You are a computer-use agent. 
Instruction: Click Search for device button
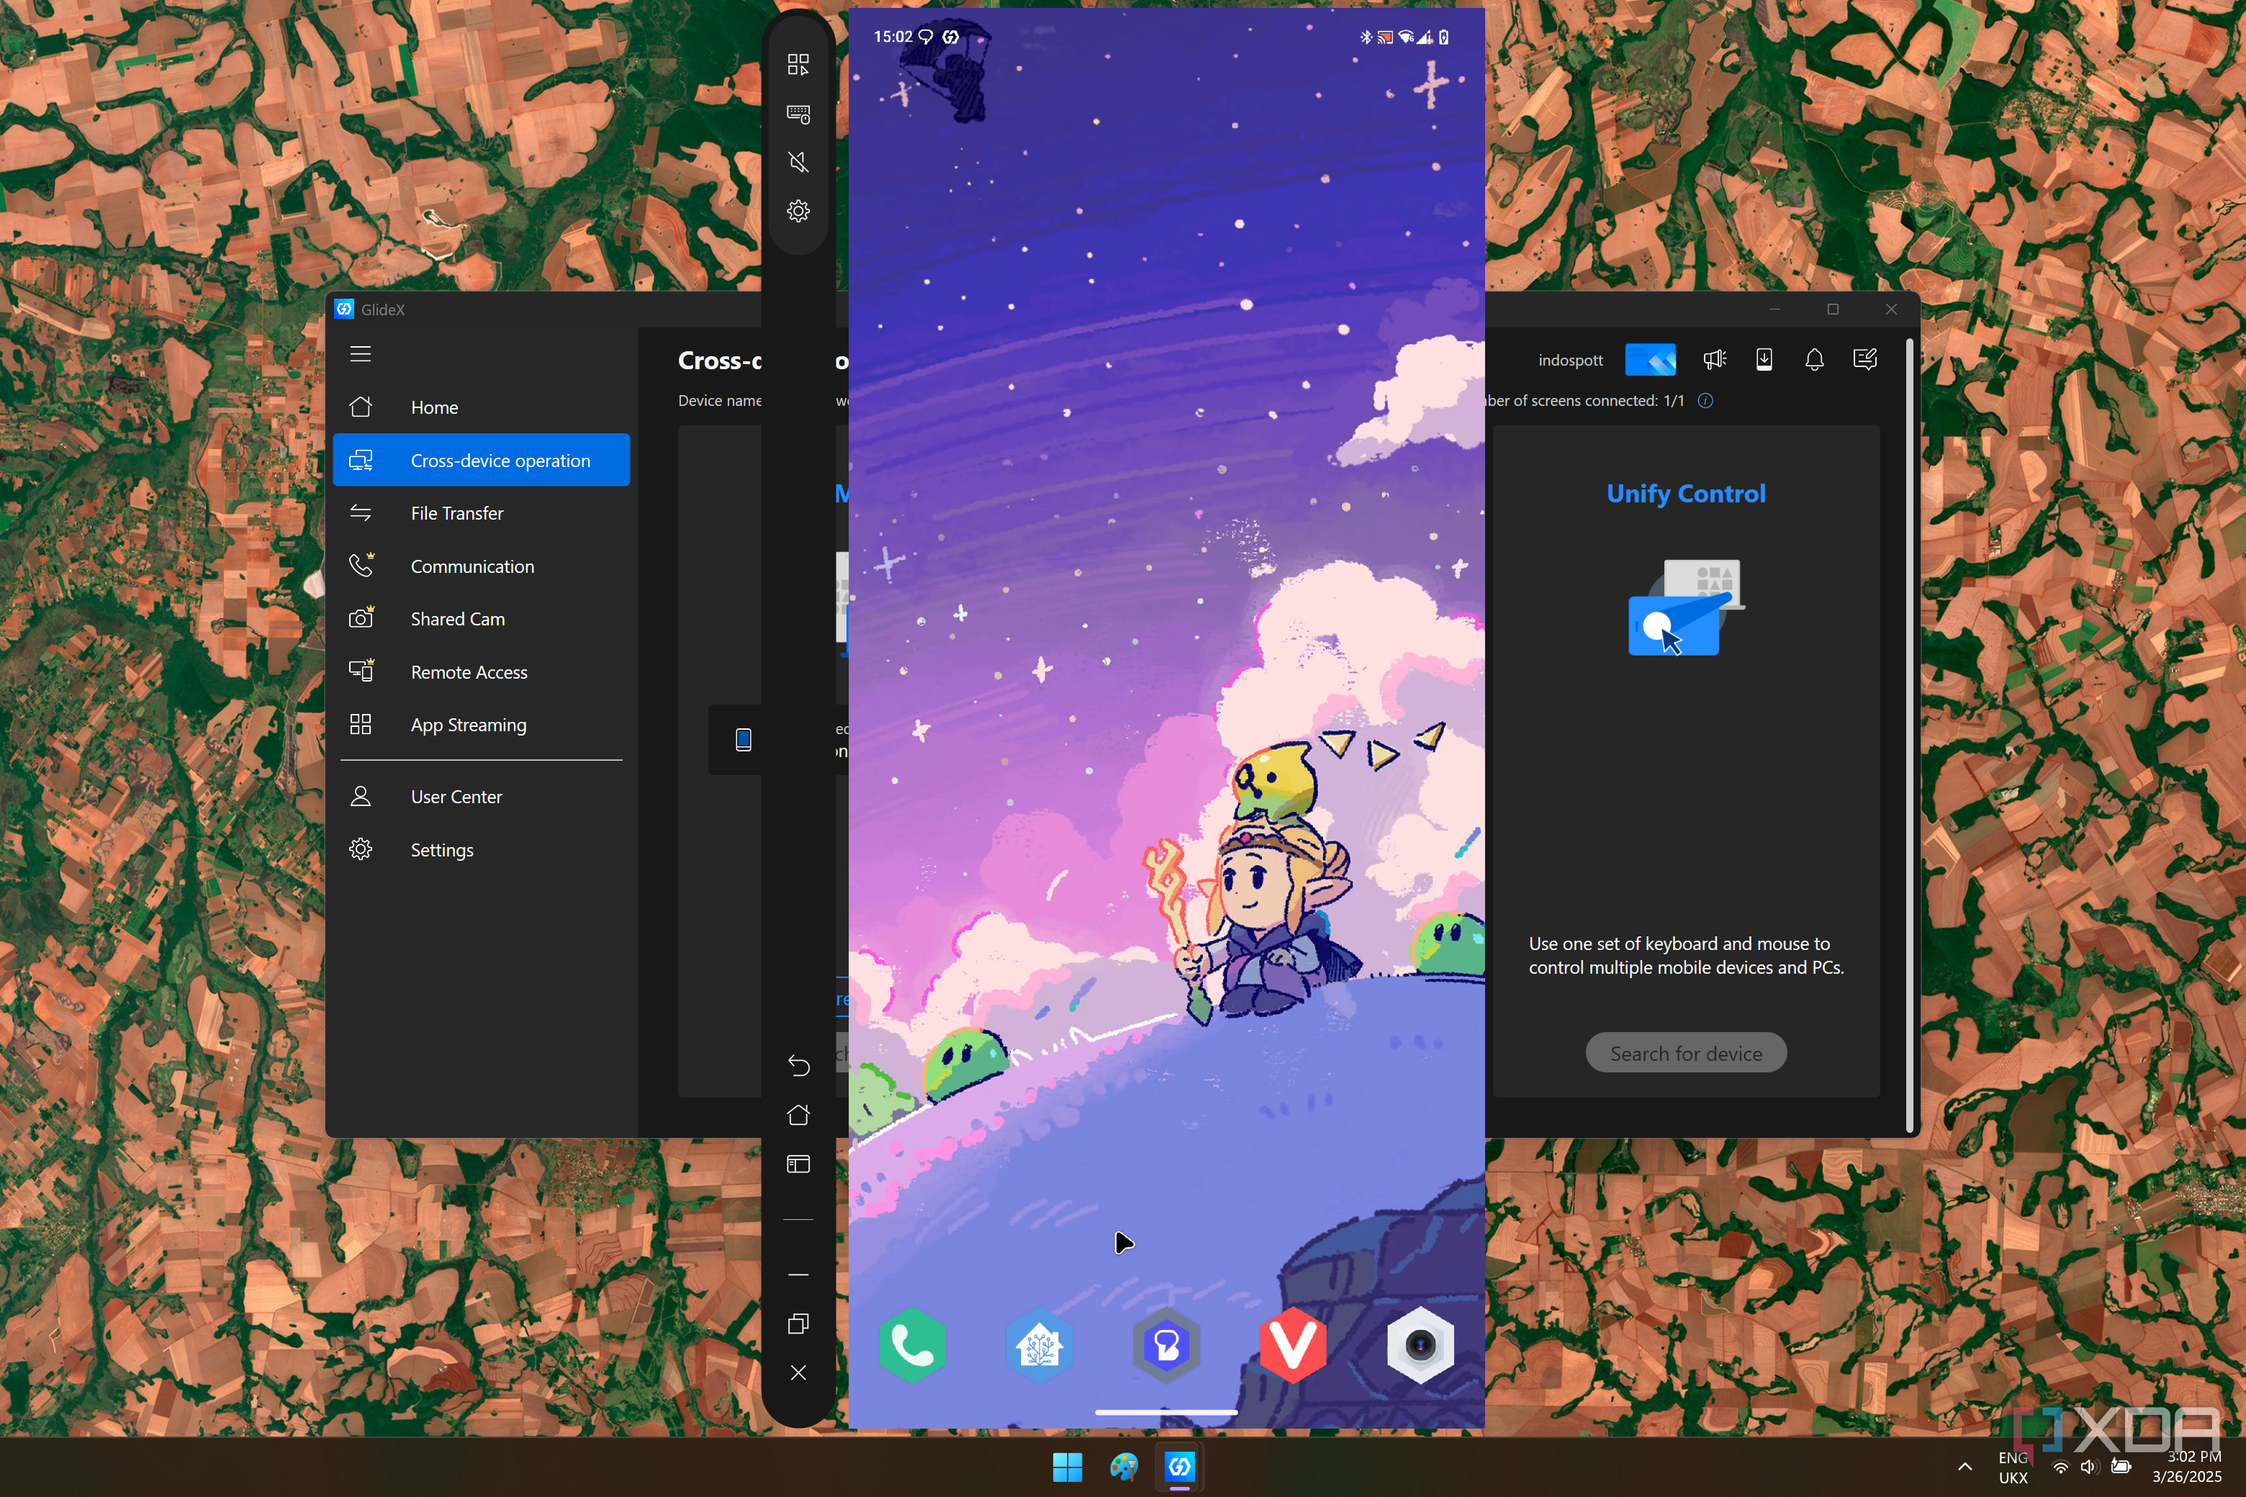click(x=1685, y=1053)
